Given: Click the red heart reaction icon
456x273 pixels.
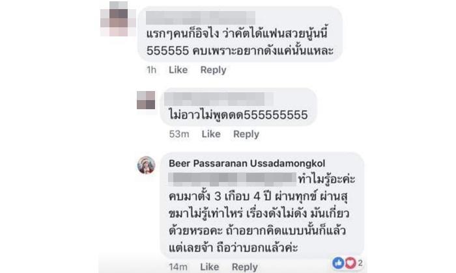Looking at the screenshot, I should point(350,263).
